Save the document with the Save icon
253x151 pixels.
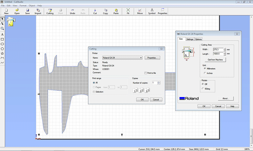(x=28, y=11)
